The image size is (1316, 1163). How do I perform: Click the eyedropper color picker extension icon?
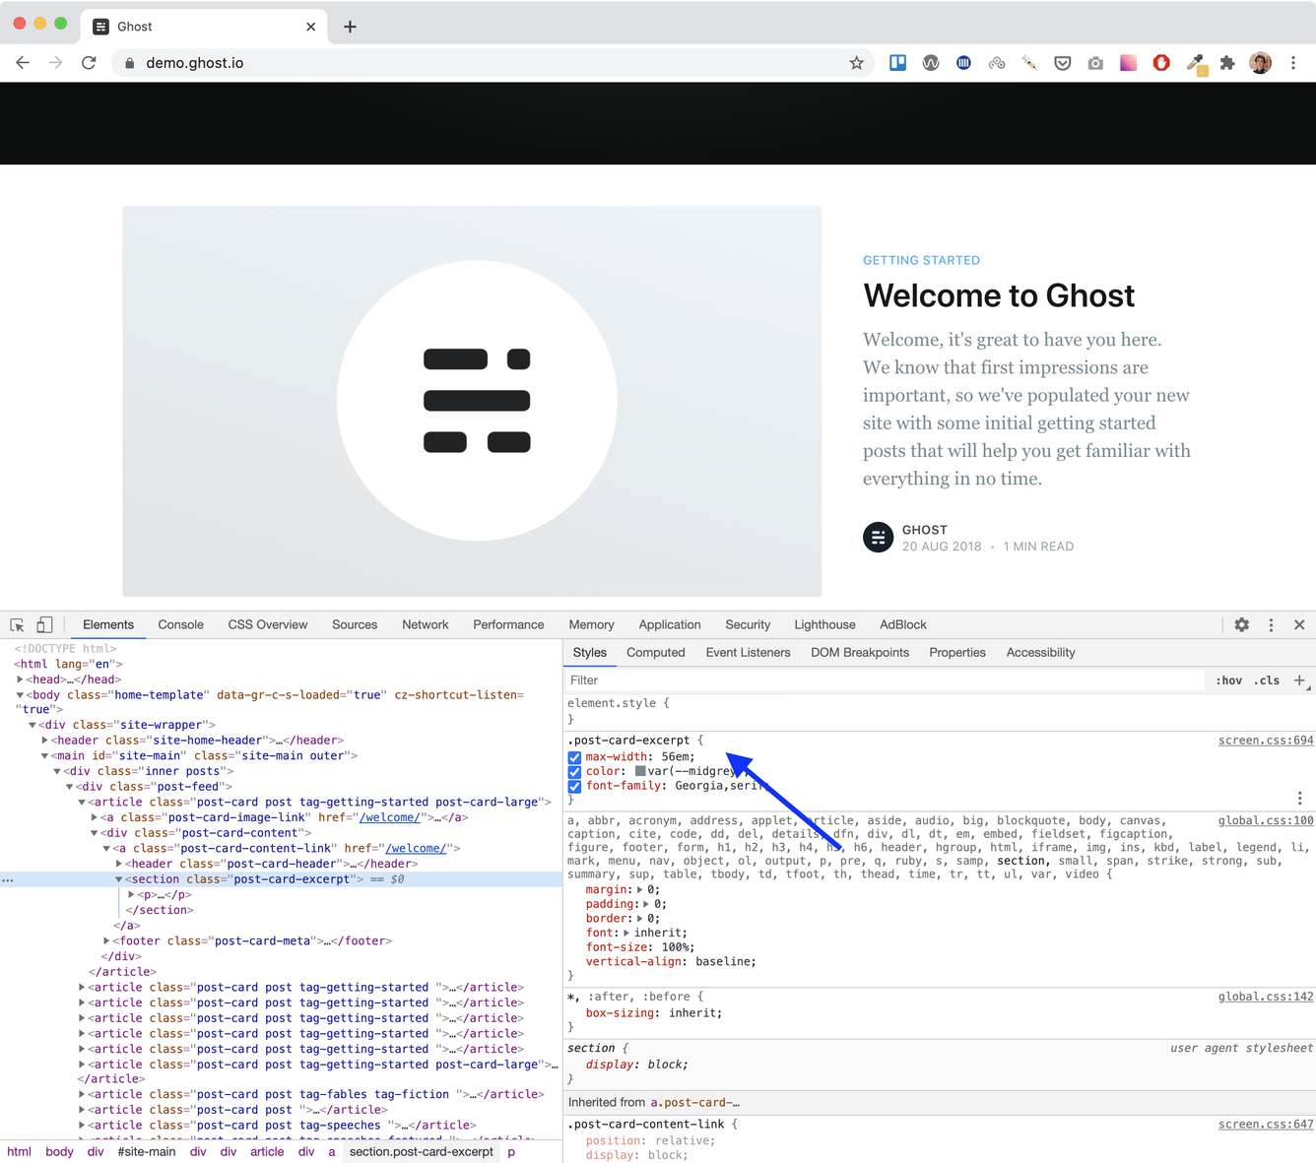coord(1195,63)
